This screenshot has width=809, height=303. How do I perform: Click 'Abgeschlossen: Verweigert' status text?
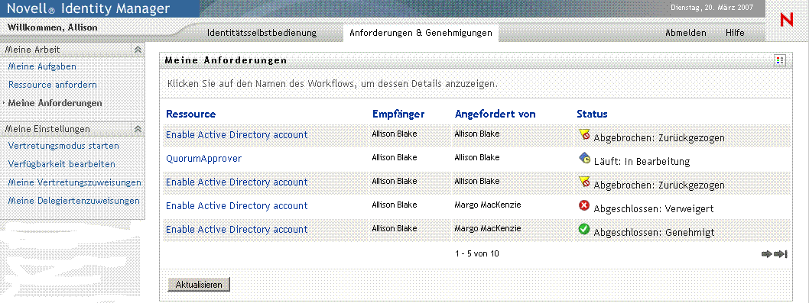(654, 209)
